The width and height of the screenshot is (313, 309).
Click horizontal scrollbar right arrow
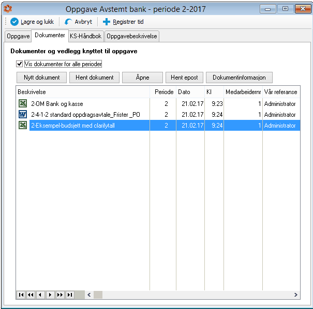(295, 295)
